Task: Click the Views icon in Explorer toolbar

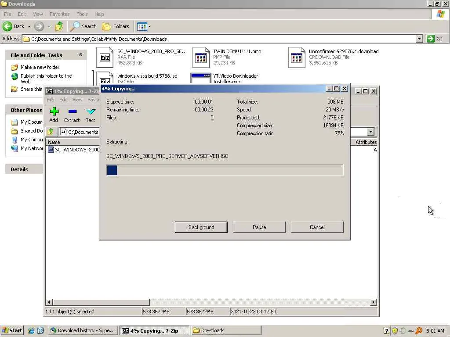Action: point(142,26)
